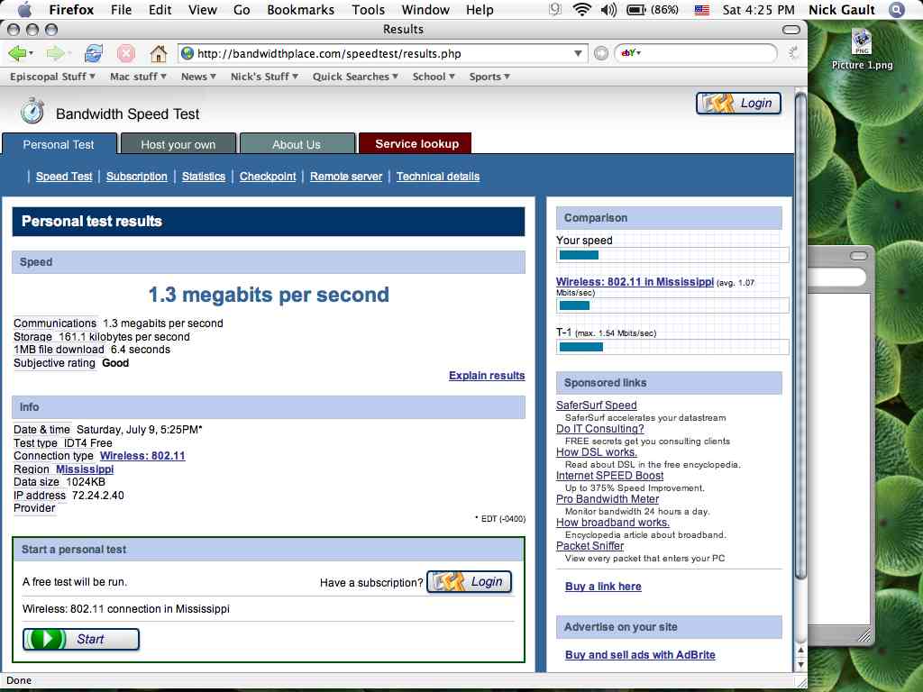Viewport: 923px width, 692px height.
Task: Open the Apple menu
Action: tap(24, 9)
